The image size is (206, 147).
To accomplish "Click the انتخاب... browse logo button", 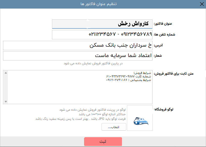I will click(114, 127).
